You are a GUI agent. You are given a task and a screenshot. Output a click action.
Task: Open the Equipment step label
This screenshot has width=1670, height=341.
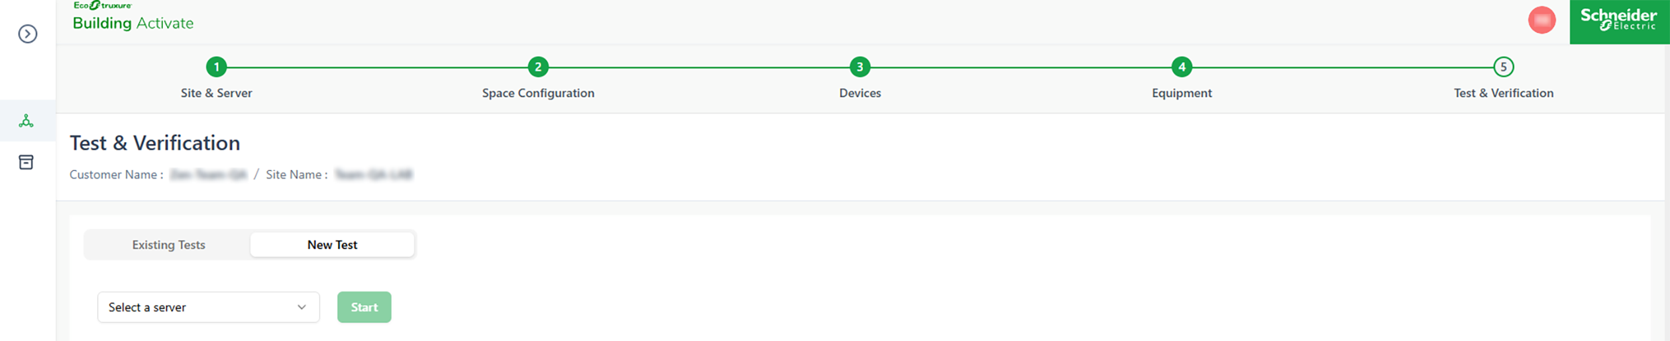[1182, 93]
